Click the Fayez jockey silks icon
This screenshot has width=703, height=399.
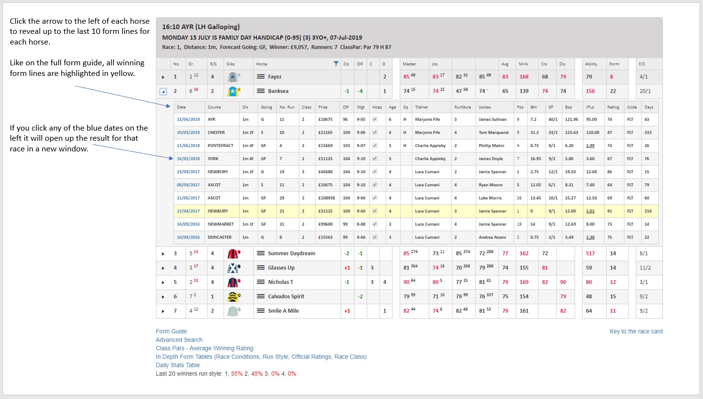(x=235, y=77)
